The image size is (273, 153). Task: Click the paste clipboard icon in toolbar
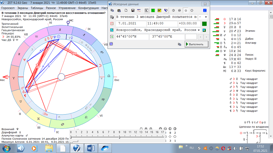[x=119, y=11]
